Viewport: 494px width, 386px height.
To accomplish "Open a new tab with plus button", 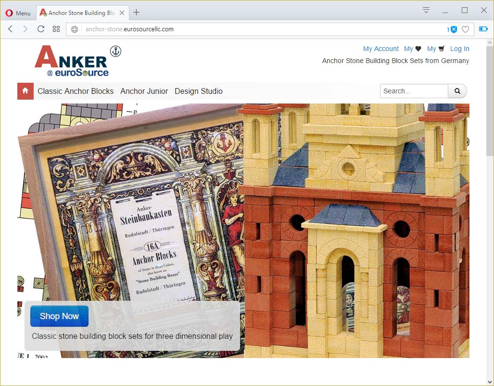I will (137, 13).
